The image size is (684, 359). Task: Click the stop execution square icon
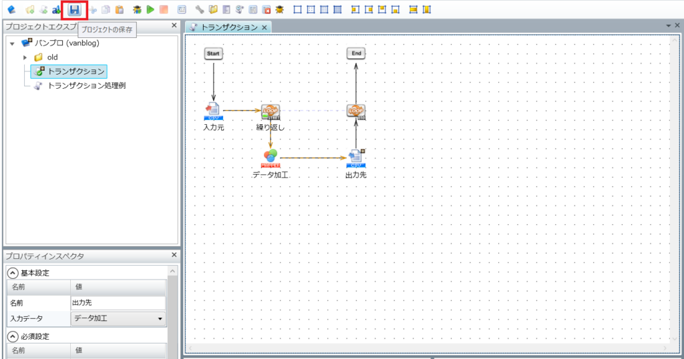(164, 10)
